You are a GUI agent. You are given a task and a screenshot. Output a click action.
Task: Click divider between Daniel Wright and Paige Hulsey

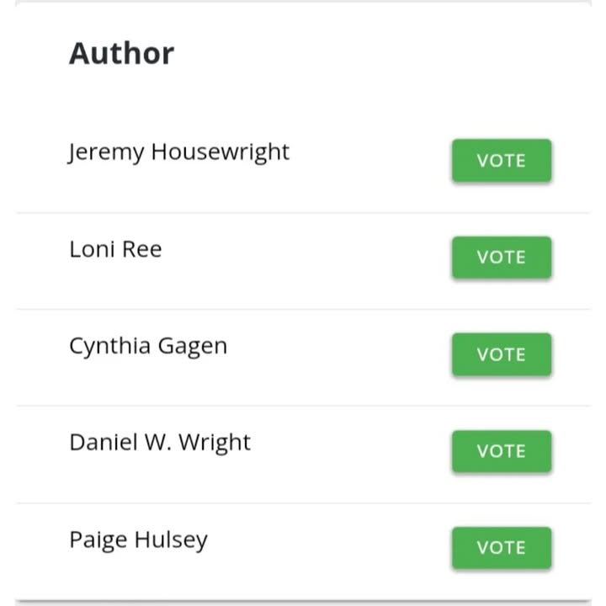point(303,503)
